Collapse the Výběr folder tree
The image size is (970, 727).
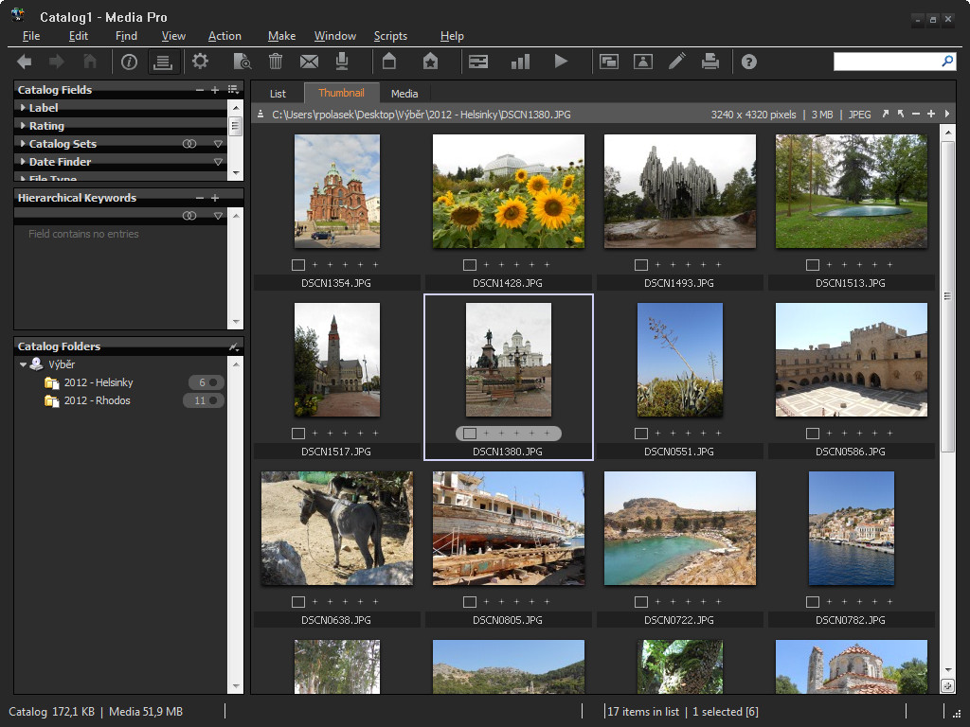(x=23, y=364)
